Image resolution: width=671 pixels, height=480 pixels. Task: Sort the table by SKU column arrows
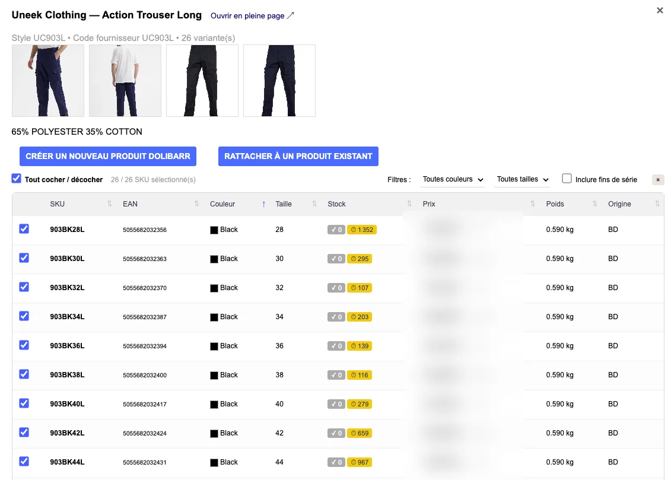tap(110, 204)
